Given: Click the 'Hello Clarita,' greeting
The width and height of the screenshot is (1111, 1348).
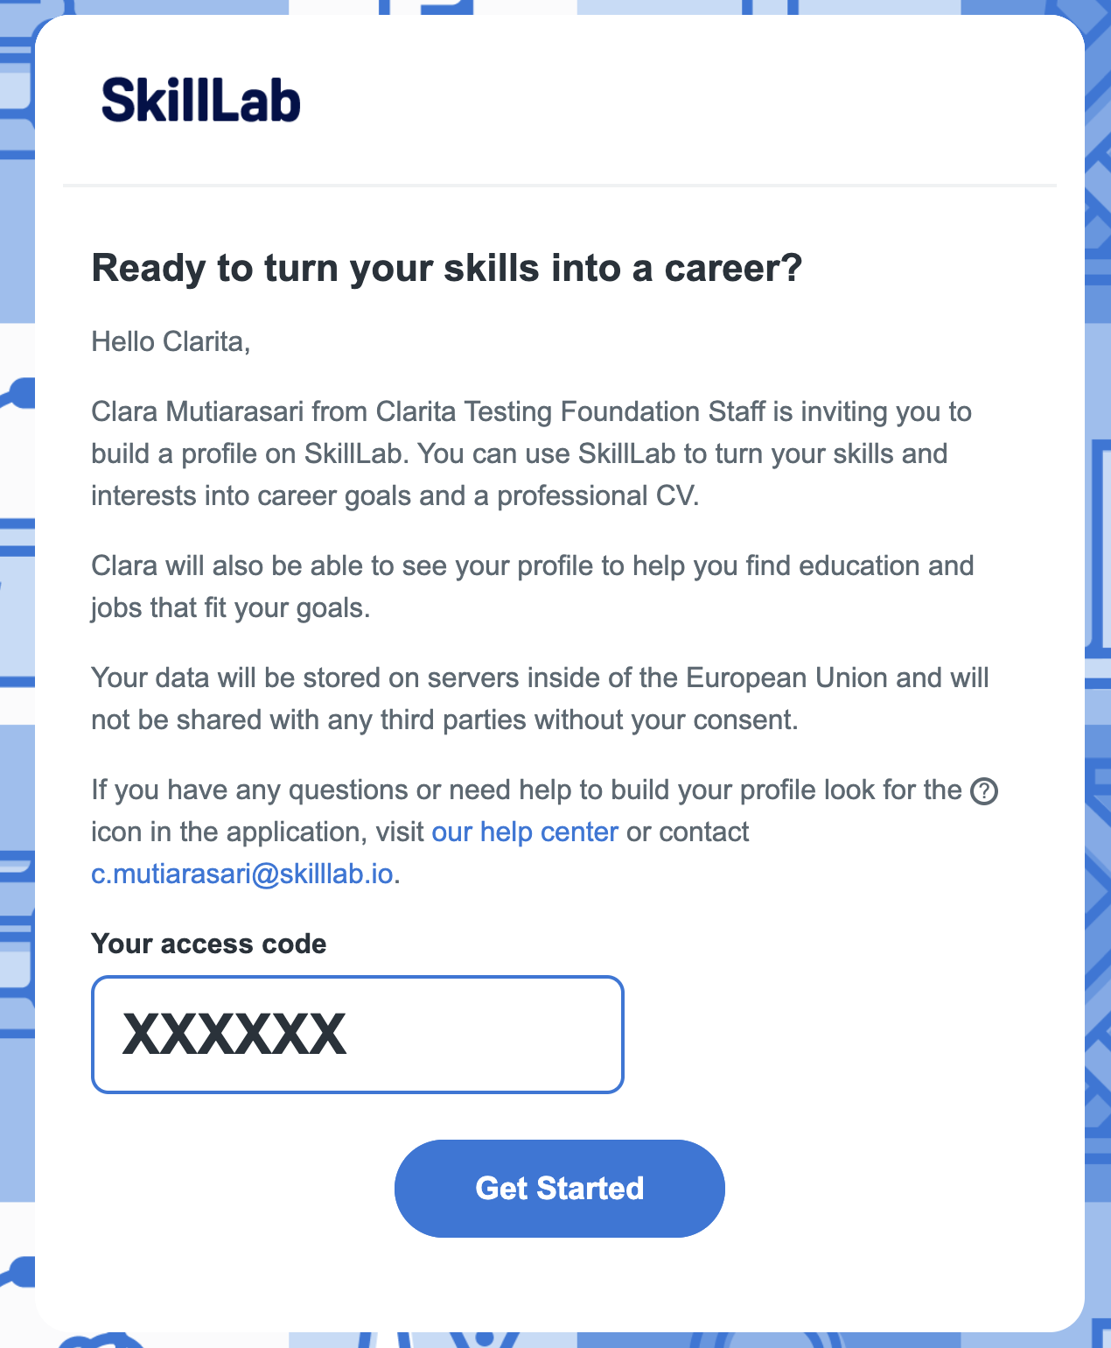Looking at the screenshot, I should 171,341.
